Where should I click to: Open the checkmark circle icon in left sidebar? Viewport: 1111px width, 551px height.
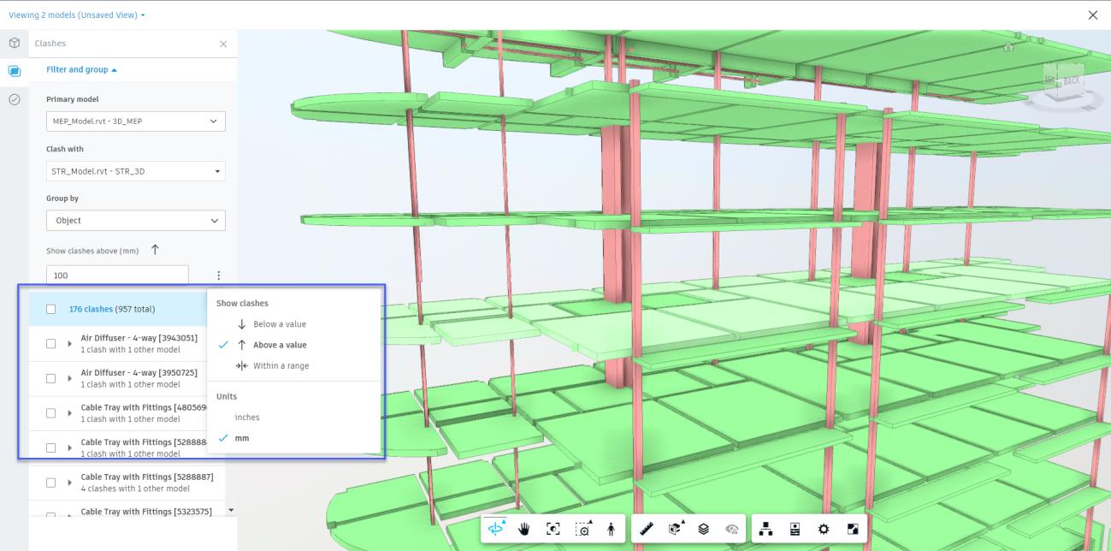coord(15,99)
